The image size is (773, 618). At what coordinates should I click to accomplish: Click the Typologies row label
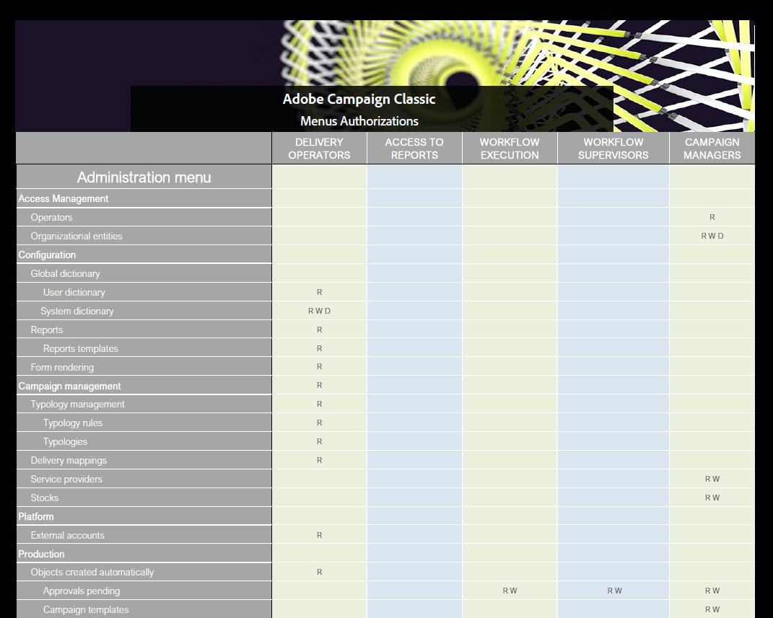click(x=65, y=441)
